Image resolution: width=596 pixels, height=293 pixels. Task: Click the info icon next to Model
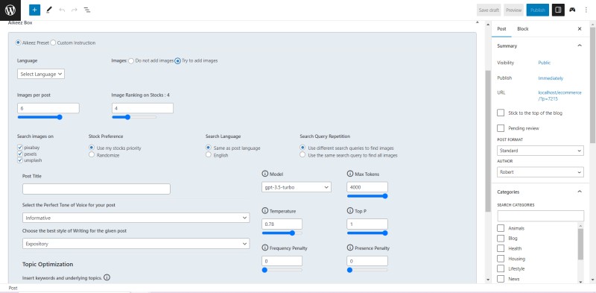pos(265,174)
